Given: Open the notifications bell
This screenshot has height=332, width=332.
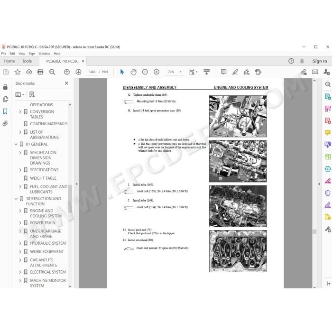Looking at the screenshot, I should point(302,61).
